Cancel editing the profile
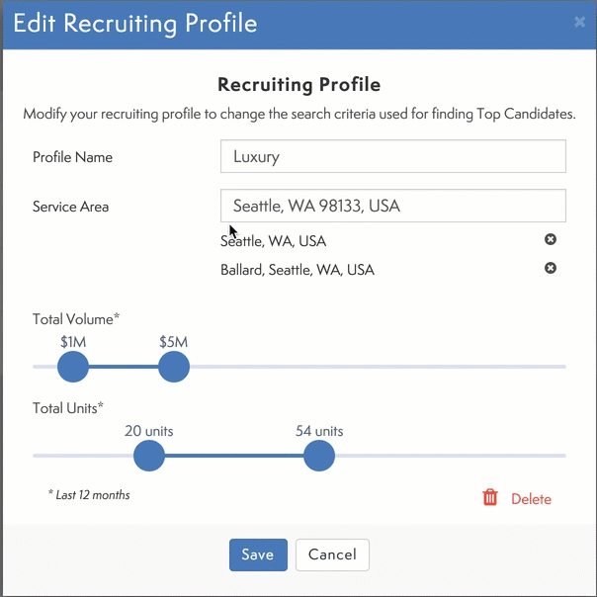This screenshot has width=597, height=597. click(332, 554)
